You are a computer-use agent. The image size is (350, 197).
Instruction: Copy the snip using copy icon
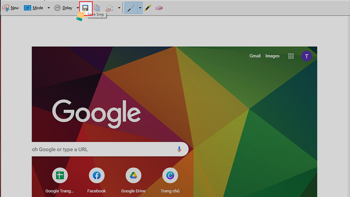click(97, 8)
